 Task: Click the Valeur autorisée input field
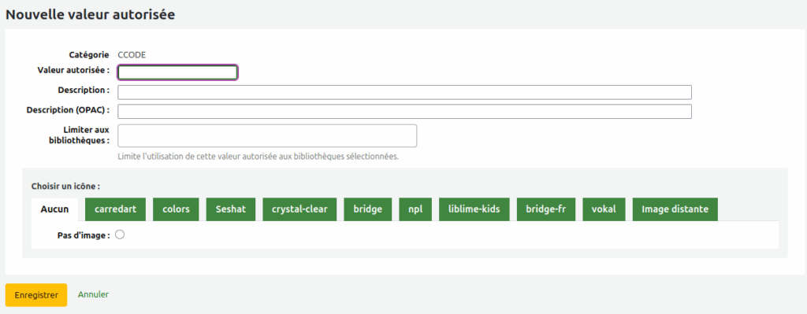(x=177, y=72)
